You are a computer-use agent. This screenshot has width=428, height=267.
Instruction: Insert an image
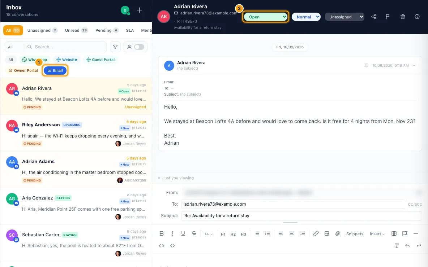tap(327, 233)
